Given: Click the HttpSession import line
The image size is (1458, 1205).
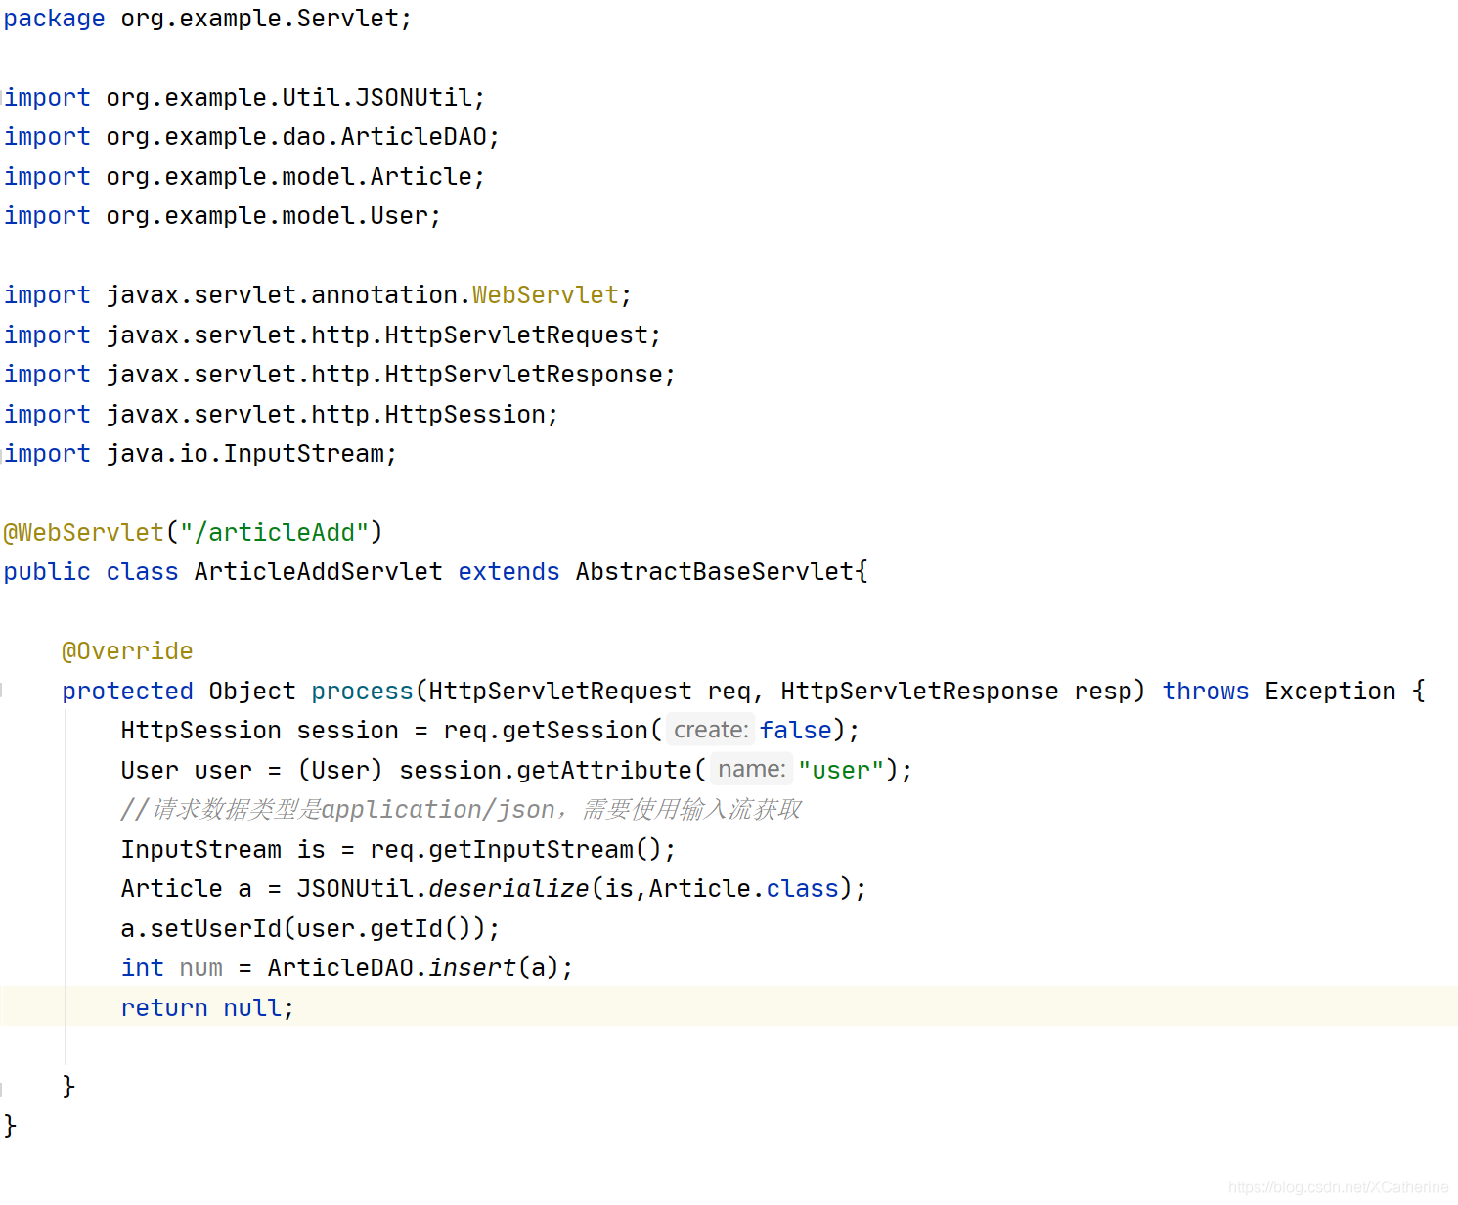Looking at the screenshot, I should pos(281,414).
